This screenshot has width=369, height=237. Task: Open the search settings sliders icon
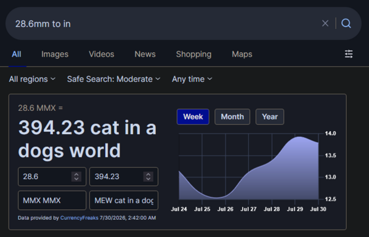[349, 54]
